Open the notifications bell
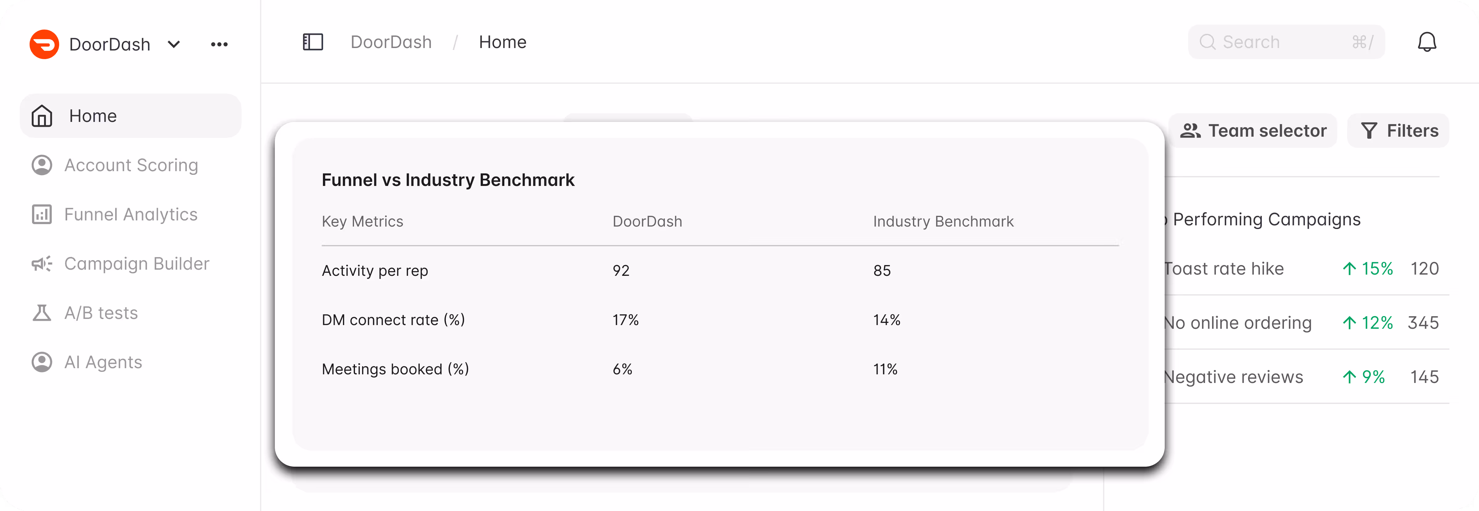1479x511 pixels. point(1427,42)
